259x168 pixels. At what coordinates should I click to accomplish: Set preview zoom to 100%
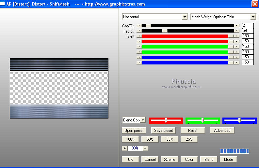[130, 139]
